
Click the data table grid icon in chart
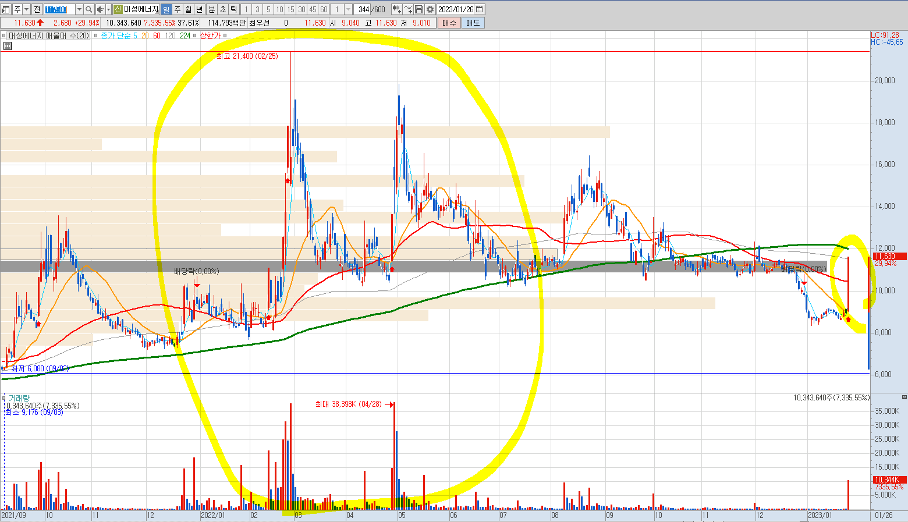(6, 46)
